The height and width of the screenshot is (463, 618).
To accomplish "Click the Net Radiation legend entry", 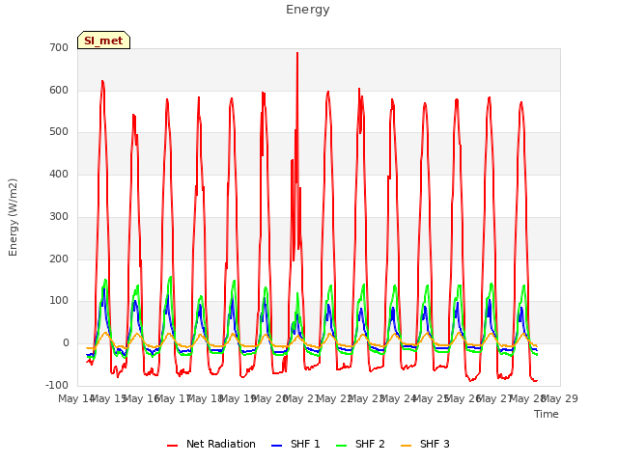I will point(211,444).
